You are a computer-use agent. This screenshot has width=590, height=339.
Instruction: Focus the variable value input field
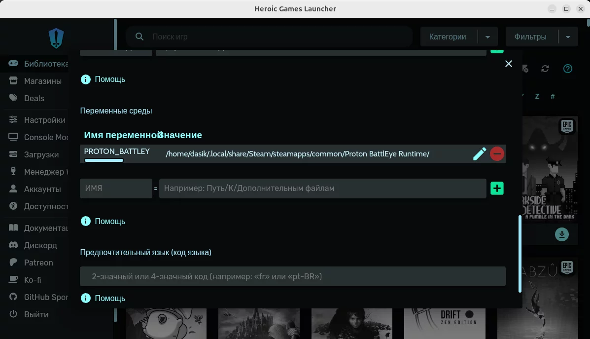(x=323, y=188)
